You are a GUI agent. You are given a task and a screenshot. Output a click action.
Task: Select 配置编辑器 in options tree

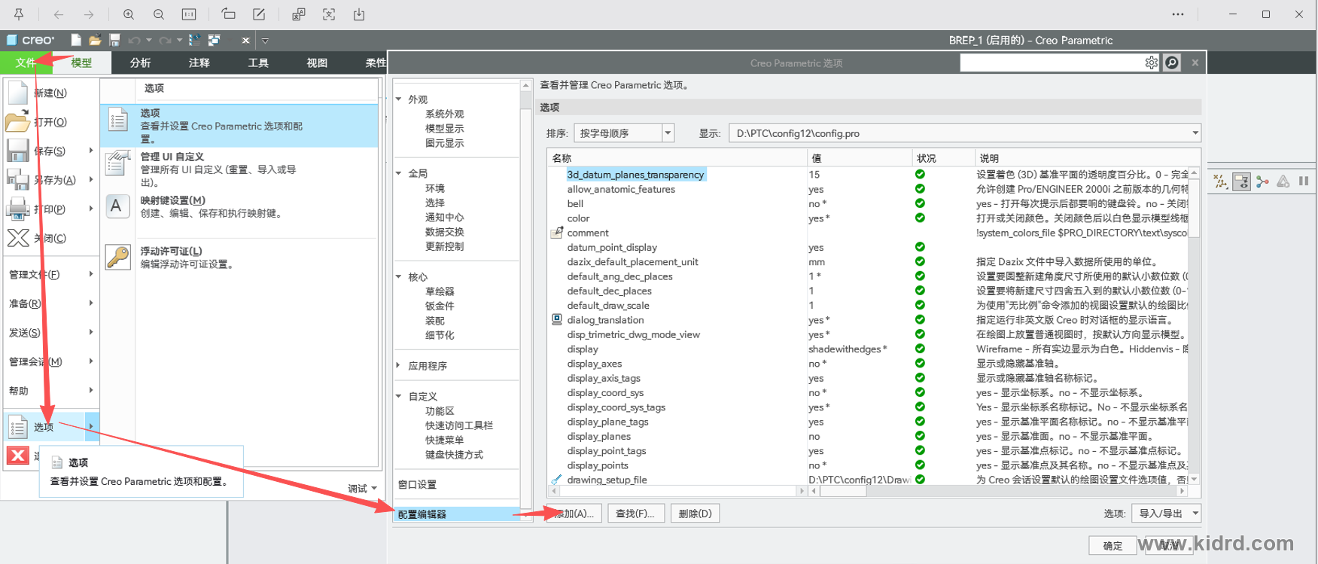click(x=456, y=514)
